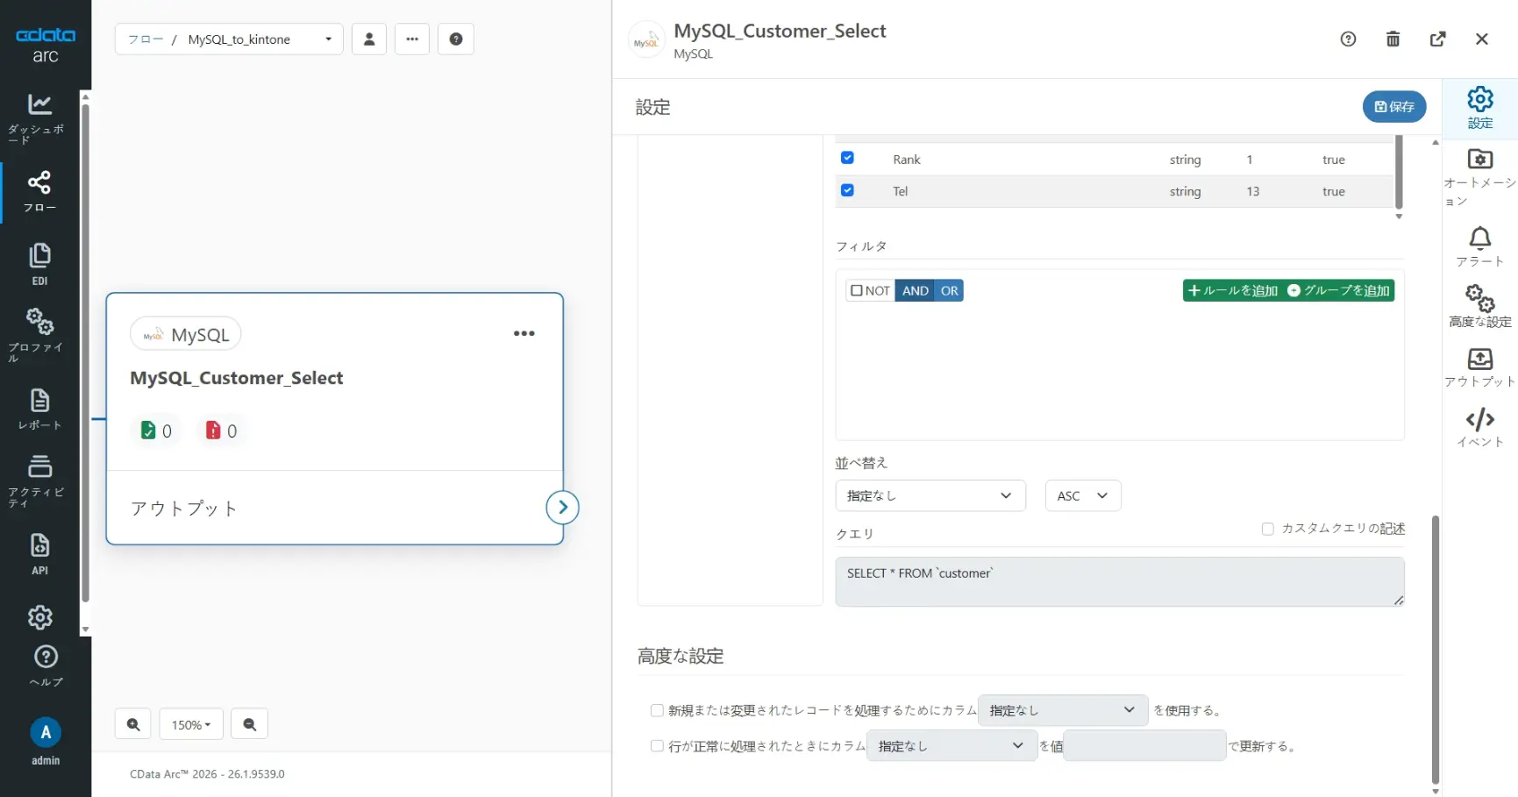
Task: Uncheck the Rank column checkbox
Action: [x=847, y=158]
